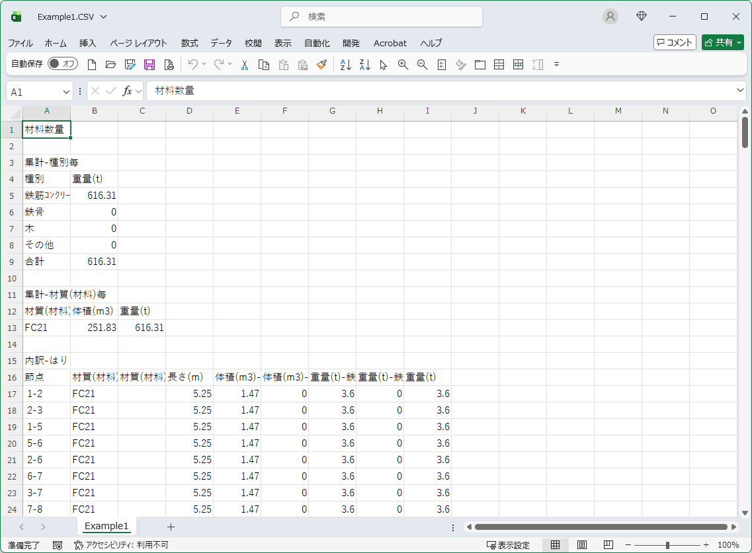The width and height of the screenshot is (752, 553).
Task: Switch to ページ レイアウト tab
Action: 138,43
